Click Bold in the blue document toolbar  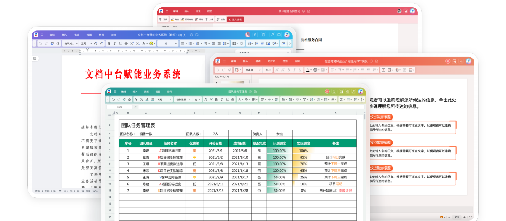point(108,43)
